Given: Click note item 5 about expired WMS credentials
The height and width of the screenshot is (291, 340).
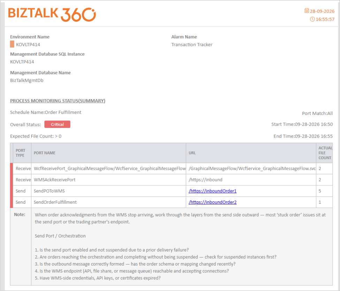Looking at the screenshot, I should click(x=98, y=278).
